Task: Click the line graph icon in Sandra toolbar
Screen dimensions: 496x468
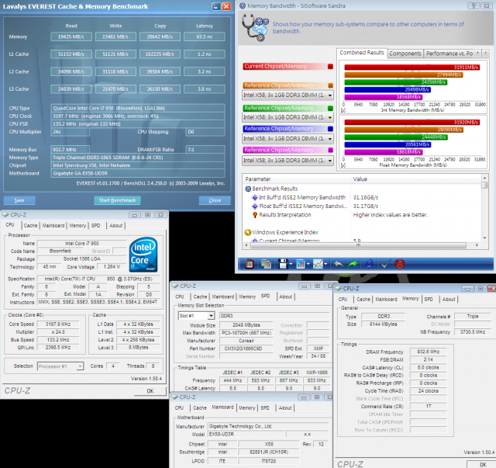Action: click(318, 264)
